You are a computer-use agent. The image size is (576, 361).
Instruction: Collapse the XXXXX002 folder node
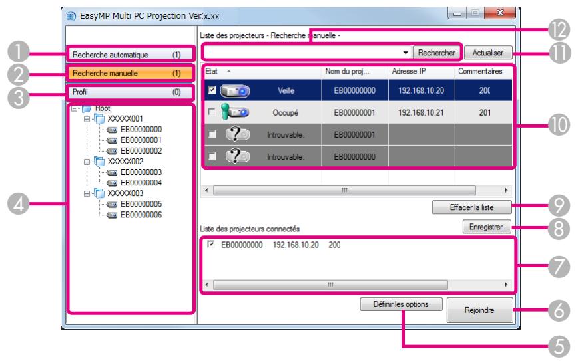[x=87, y=162]
